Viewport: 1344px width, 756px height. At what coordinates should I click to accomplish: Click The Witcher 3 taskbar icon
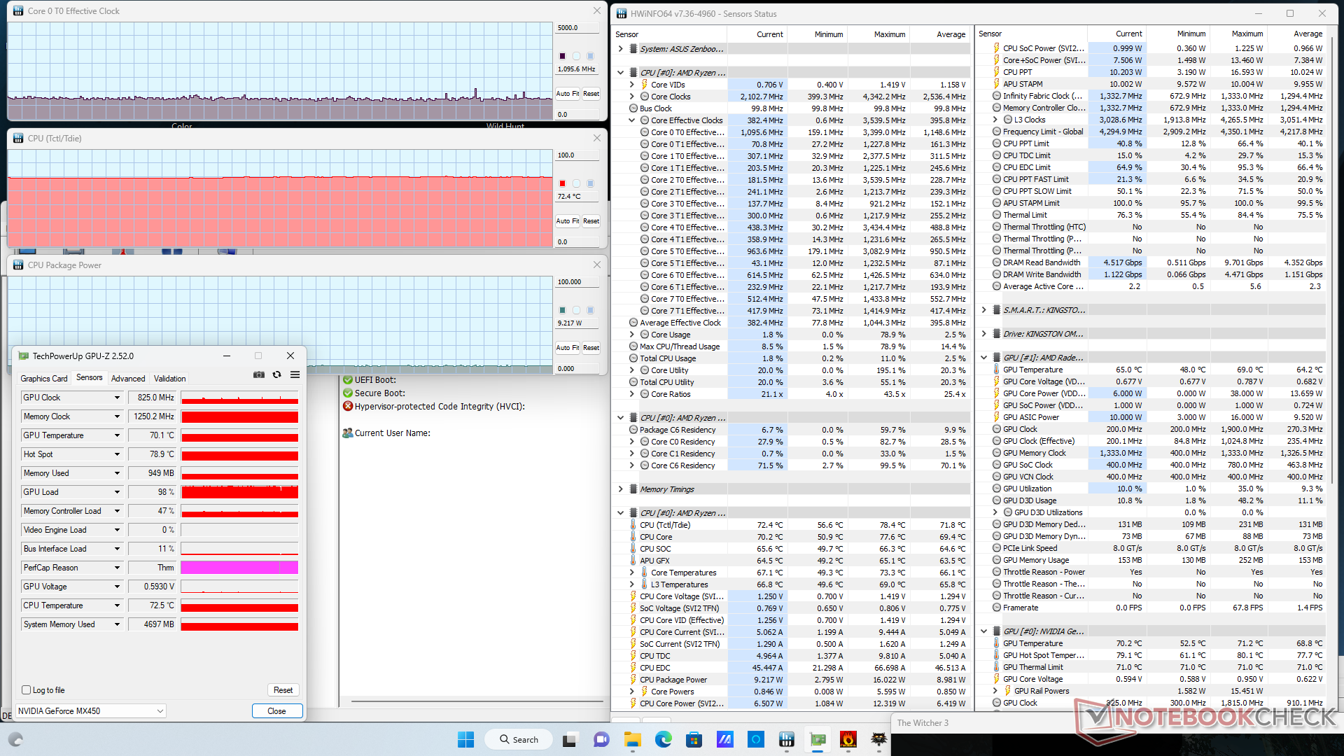(x=878, y=739)
